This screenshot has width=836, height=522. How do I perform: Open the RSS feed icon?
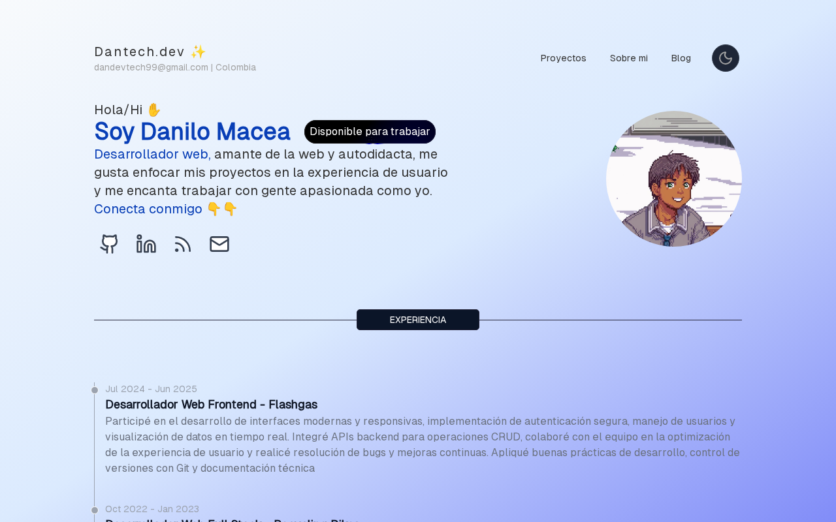click(183, 244)
